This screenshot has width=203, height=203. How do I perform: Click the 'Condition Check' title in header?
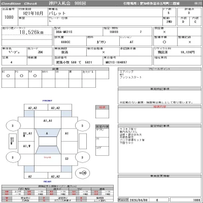coord(19,4)
